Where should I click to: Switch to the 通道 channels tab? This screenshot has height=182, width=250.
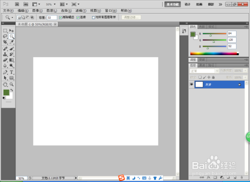pyautogui.click(x=202, y=65)
